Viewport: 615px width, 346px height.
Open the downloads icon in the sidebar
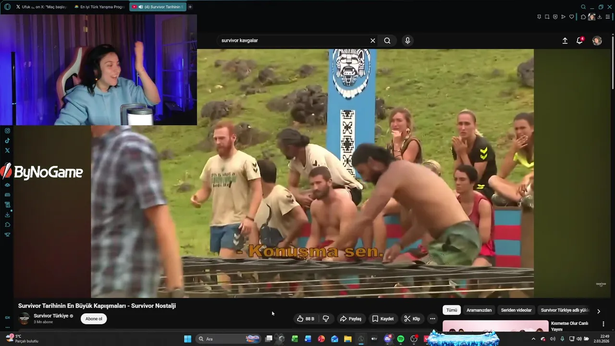(x=7, y=215)
